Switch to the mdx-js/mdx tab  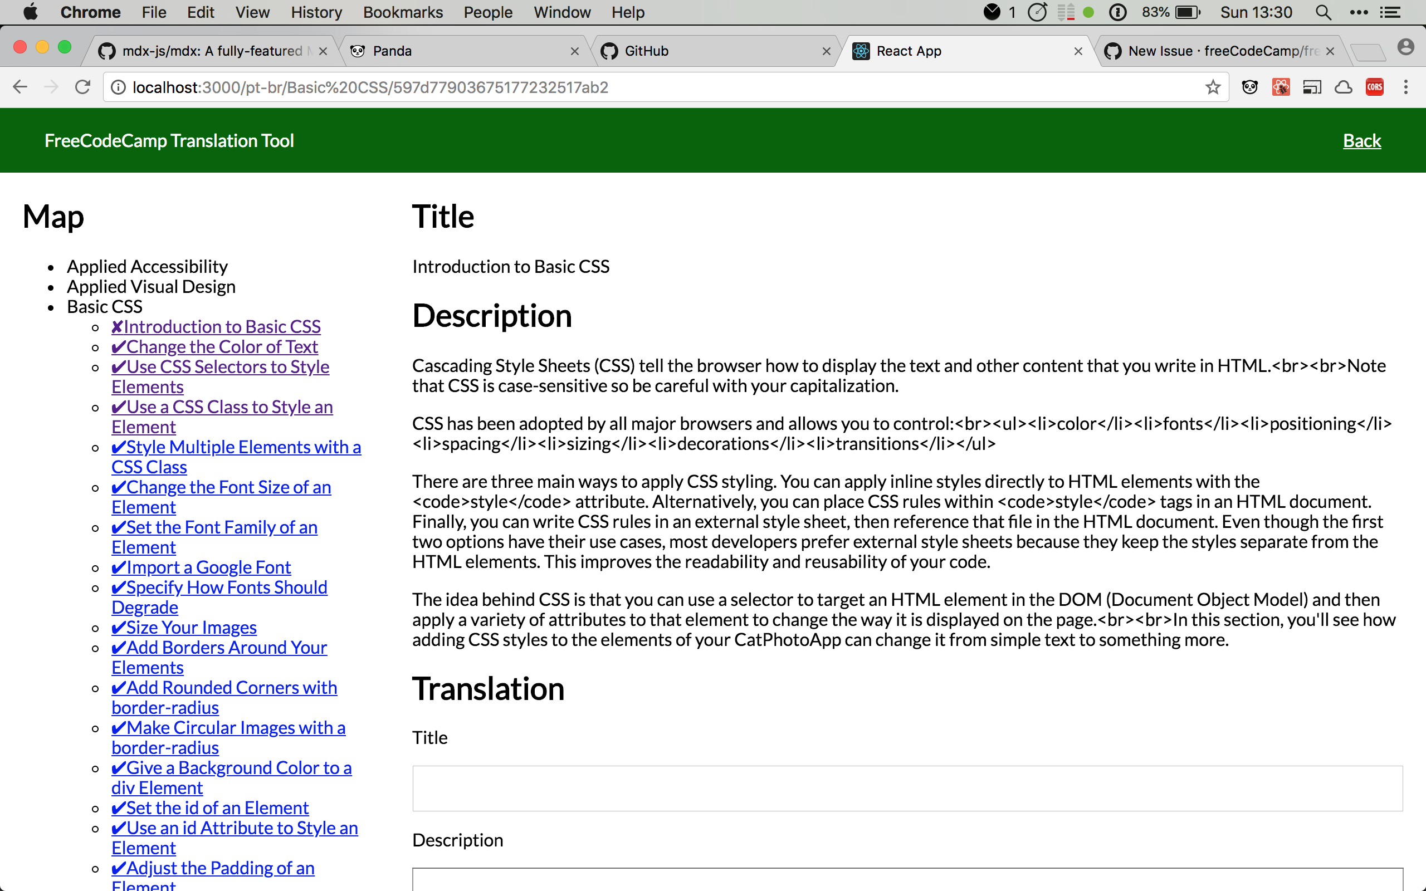pos(212,51)
